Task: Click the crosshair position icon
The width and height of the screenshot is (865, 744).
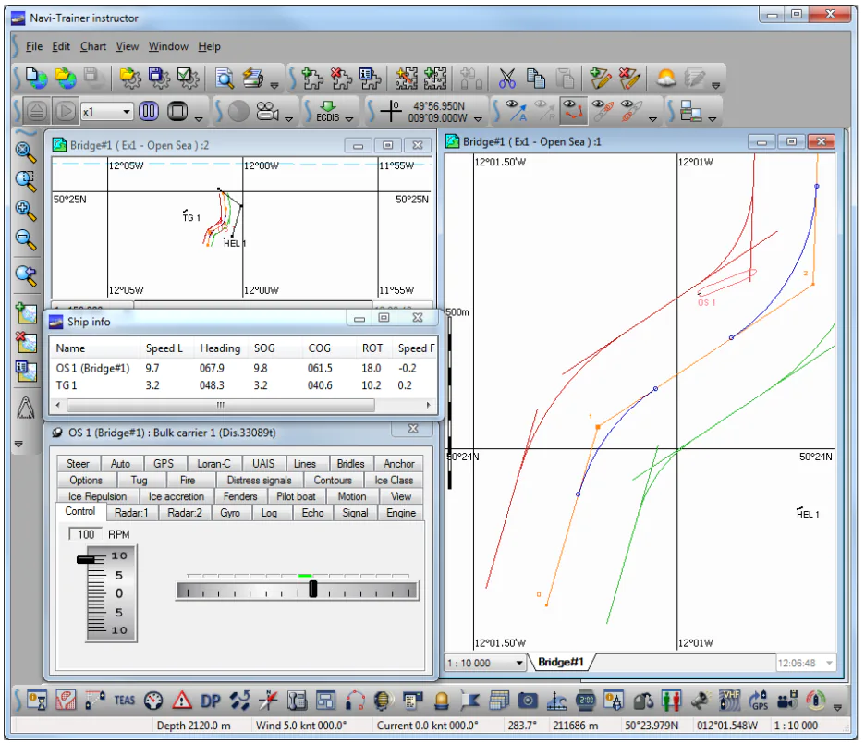Action: click(391, 111)
